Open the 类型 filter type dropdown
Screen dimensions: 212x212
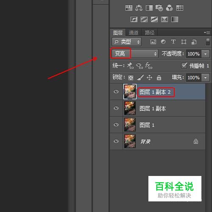pos(127,42)
